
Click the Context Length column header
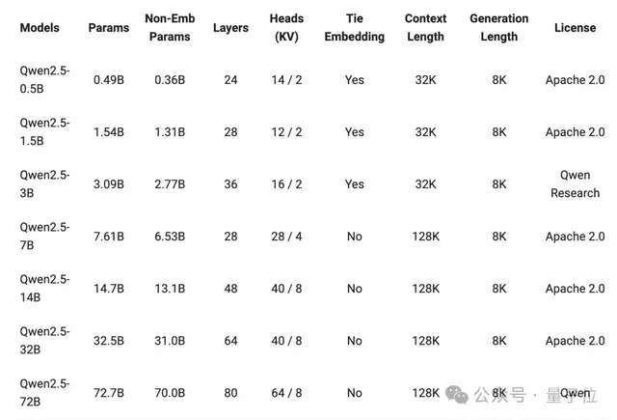425,28
